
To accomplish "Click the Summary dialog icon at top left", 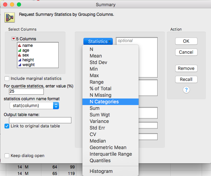I will (9, 18).
